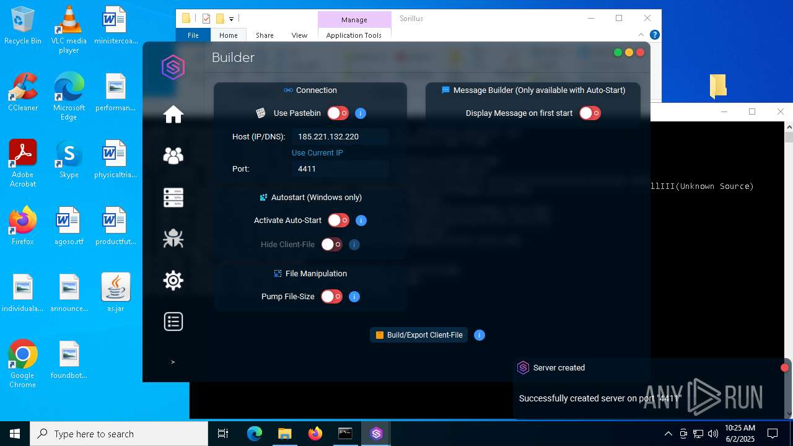793x446 pixels.
Task: Open File Explorer on taskbar
Action: [x=284, y=434]
